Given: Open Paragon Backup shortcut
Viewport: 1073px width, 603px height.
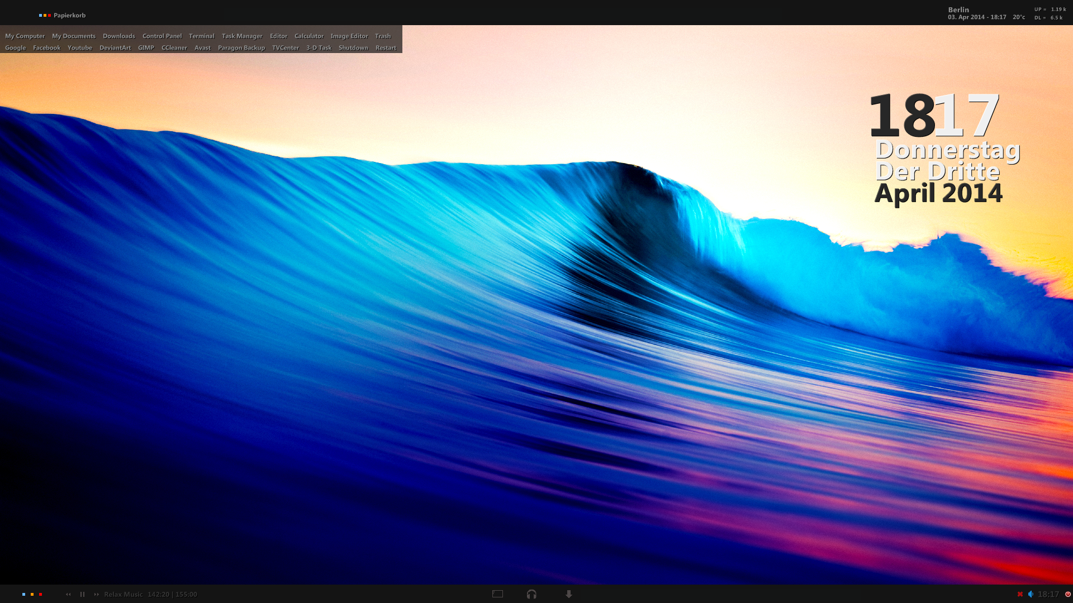Looking at the screenshot, I should pyautogui.click(x=241, y=47).
